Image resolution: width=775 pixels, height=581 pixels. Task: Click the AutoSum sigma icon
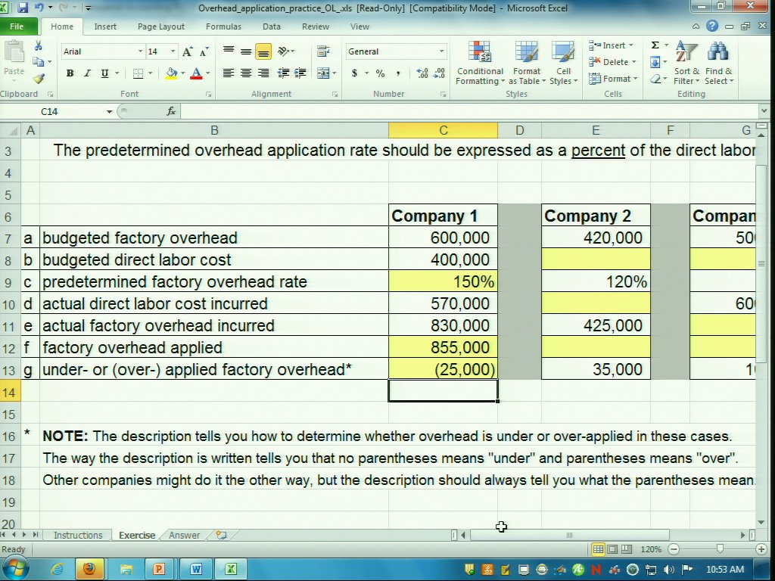(655, 45)
